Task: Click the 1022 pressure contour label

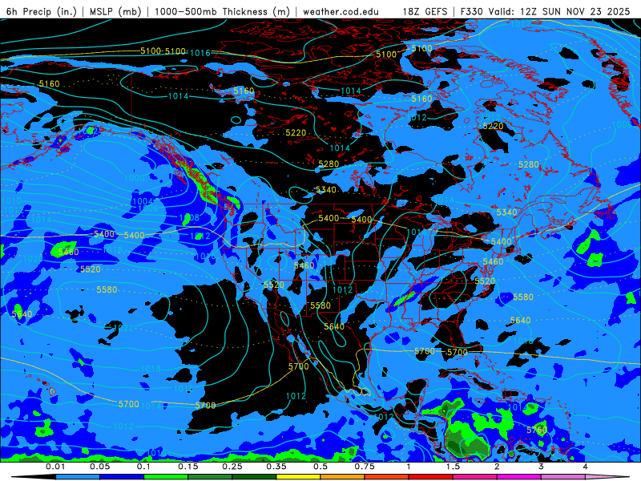Action: (x=124, y=328)
